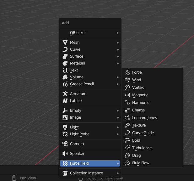
Task: Click the Light Probe icon
Action: [x=65, y=134]
